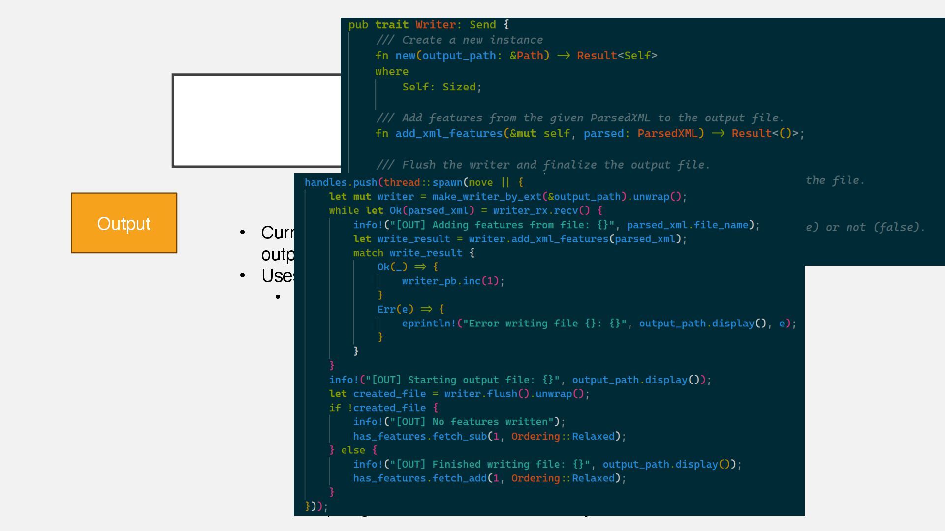Click the 'fn add_xml_features' line in trait
The height and width of the screenshot is (531, 945).
[589, 134]
